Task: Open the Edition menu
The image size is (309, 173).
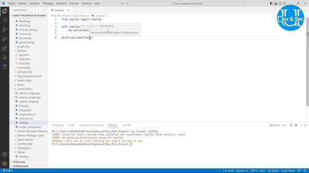Action: (x=22, y=3)
